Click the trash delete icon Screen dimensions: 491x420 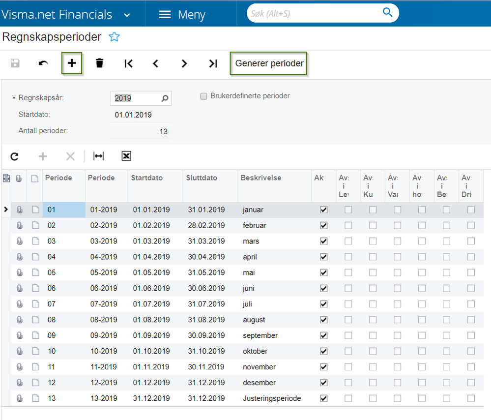click(x=100, y=63)
